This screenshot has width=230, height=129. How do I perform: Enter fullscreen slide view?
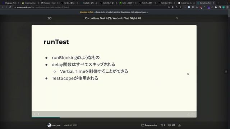193,114
